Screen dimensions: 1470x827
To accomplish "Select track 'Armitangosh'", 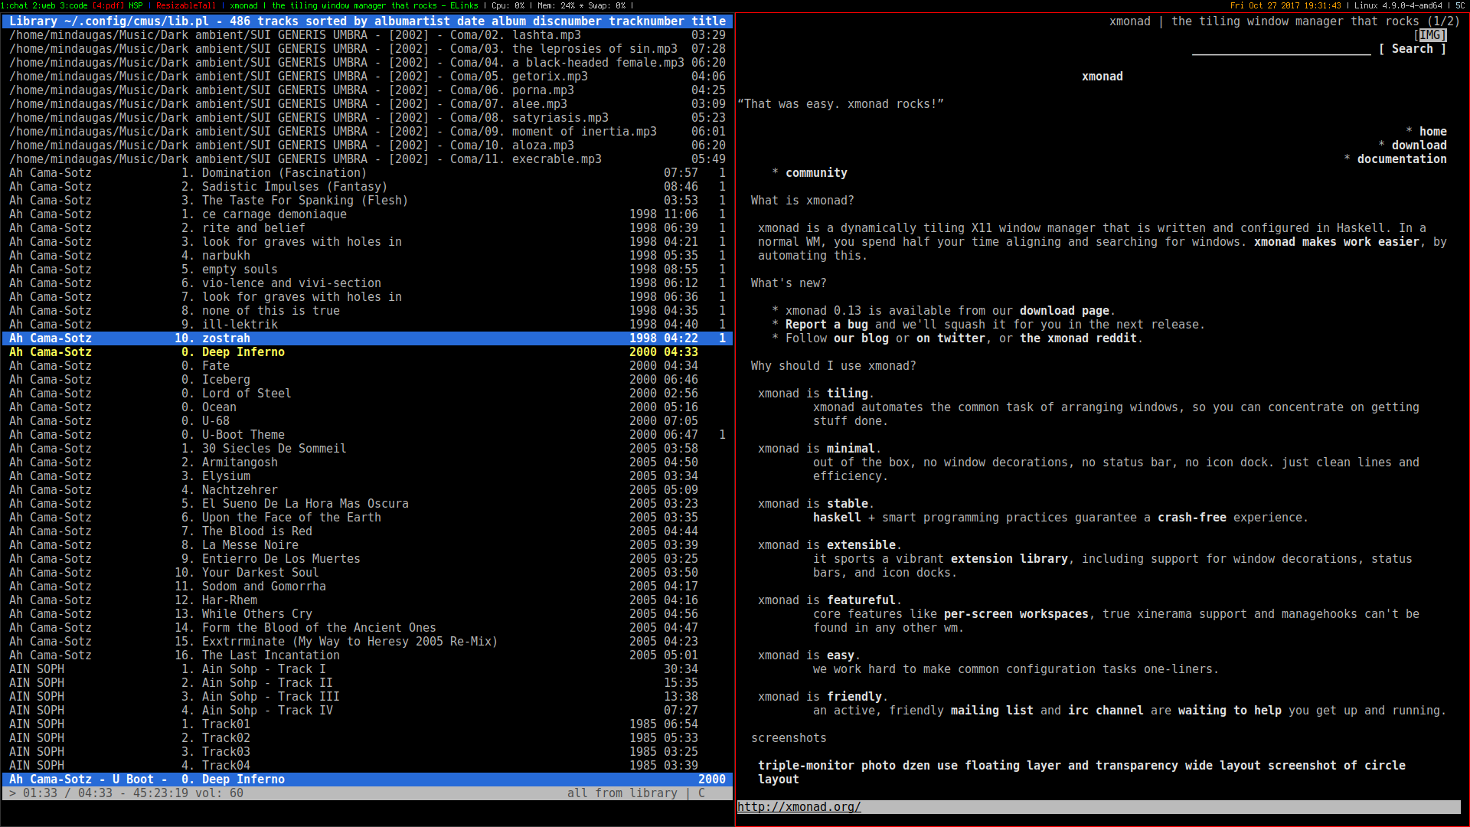I will point(367,463).
